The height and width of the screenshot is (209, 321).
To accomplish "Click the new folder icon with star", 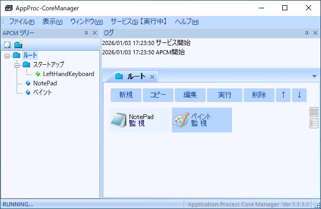I will pyautogui.click(x=18, y=44).
